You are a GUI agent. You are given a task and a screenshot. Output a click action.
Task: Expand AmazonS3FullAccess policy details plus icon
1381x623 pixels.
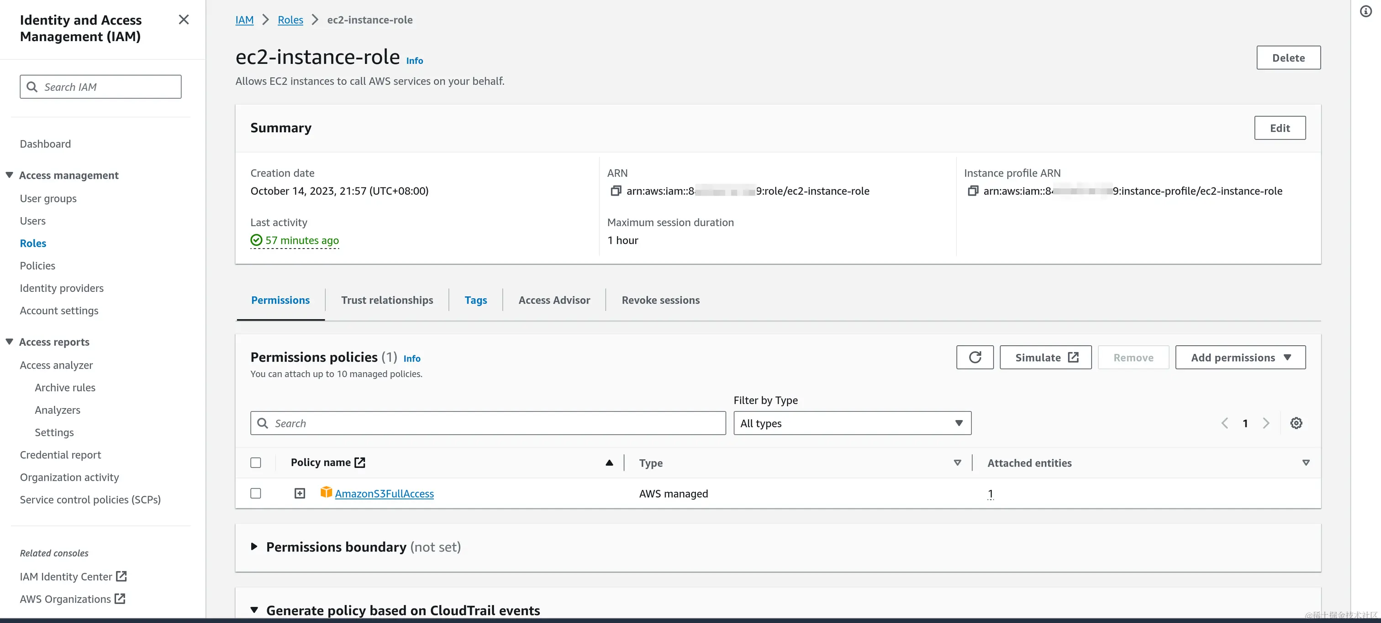point(300,493)
